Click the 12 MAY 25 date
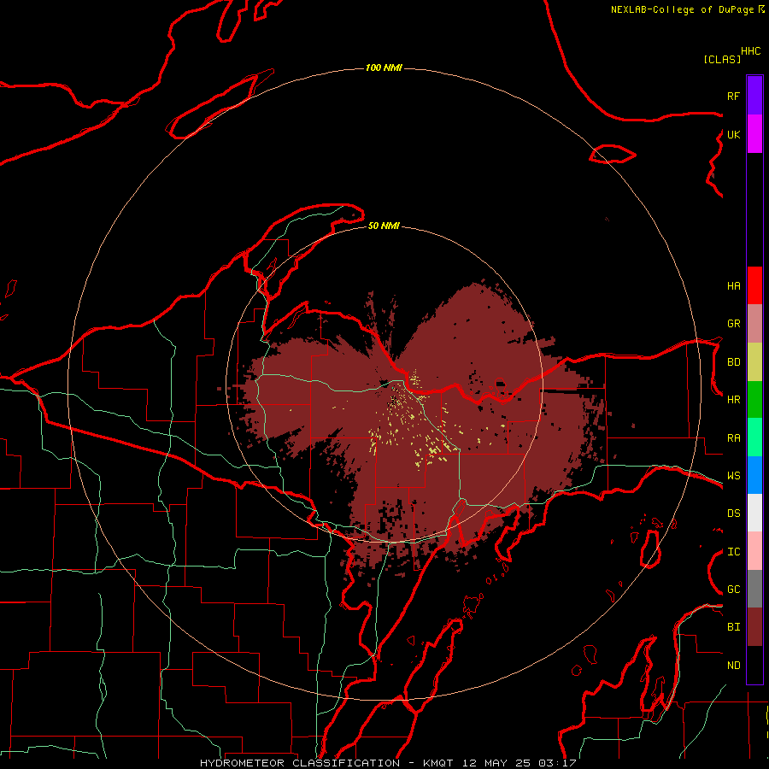 496,763
